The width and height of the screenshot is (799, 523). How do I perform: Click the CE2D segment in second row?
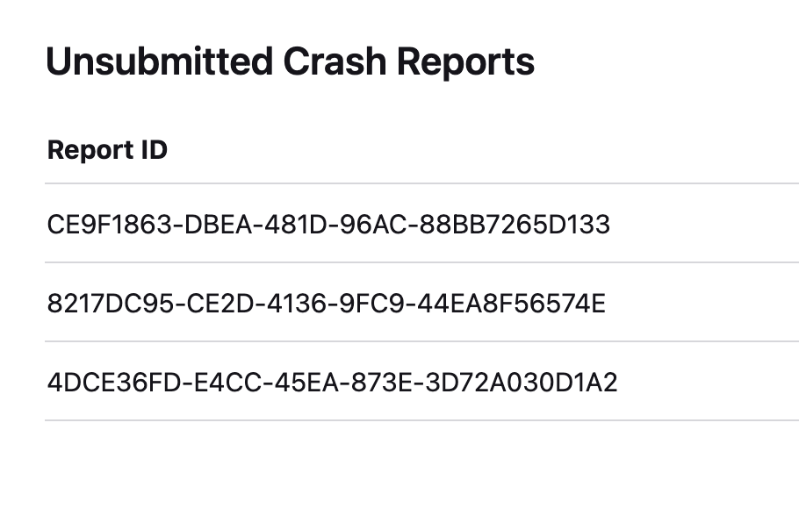pos(220,304)
